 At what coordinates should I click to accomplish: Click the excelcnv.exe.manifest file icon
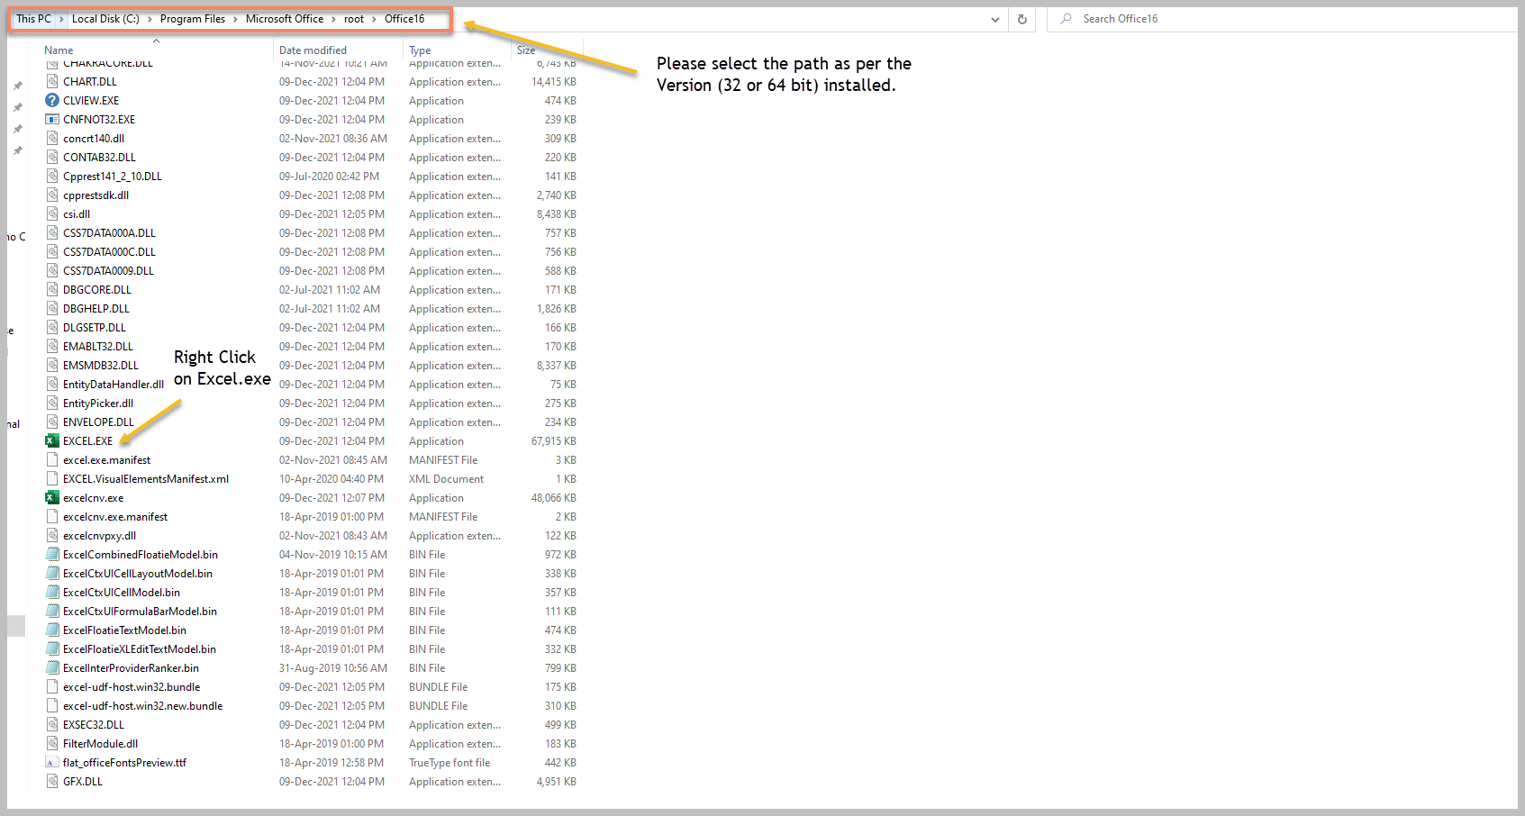52,517
